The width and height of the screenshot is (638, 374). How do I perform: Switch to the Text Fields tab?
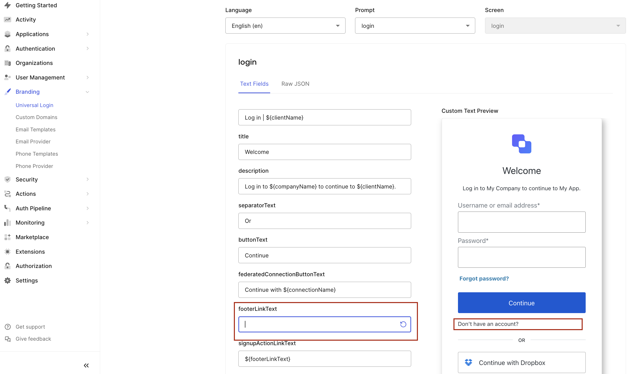pos(254,84)
